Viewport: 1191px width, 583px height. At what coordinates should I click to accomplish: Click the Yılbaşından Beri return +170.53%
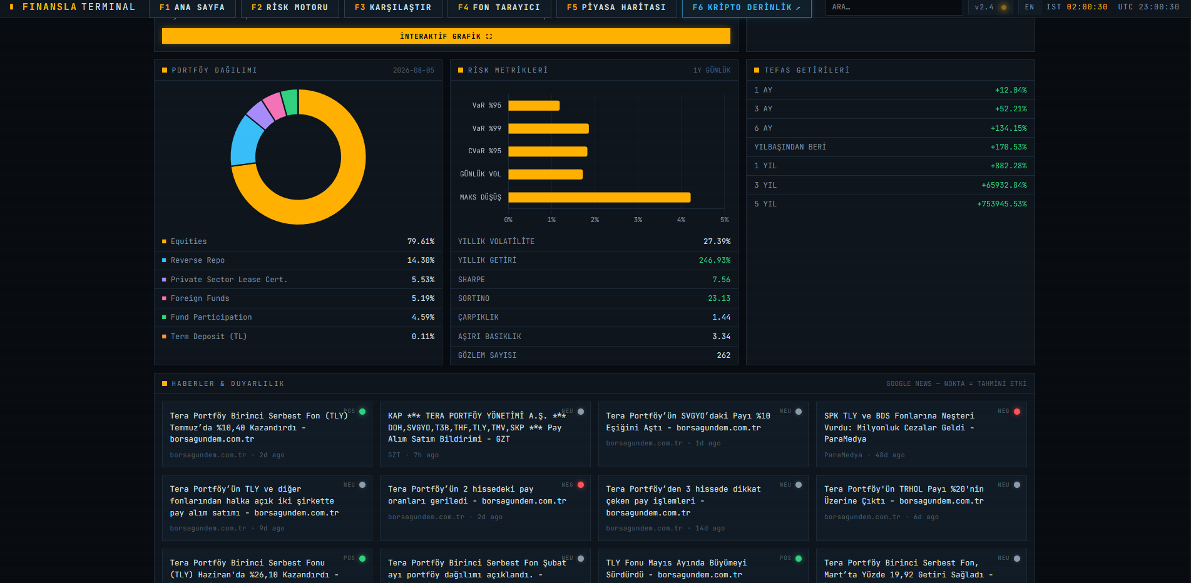[1009, 147]
